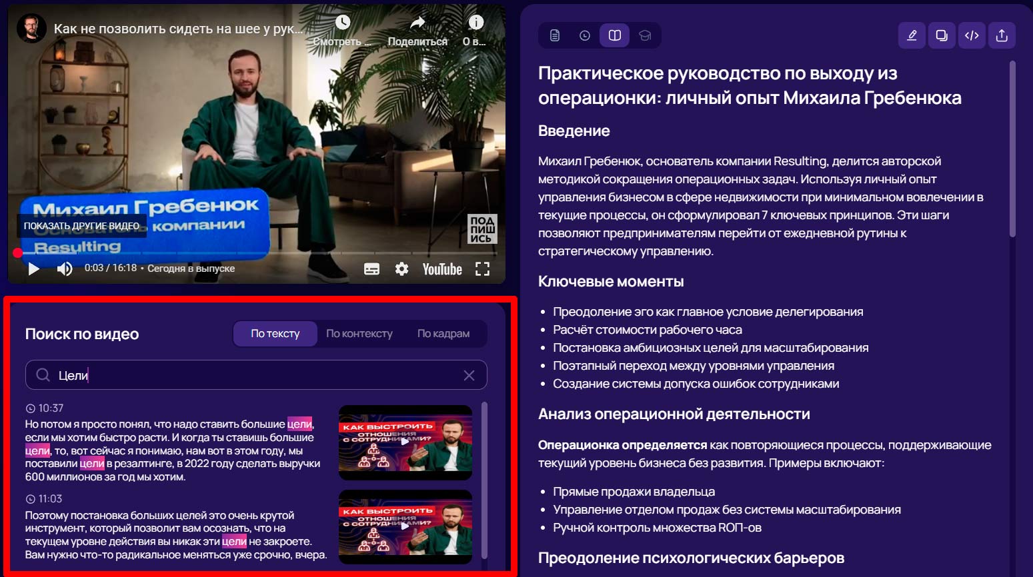Toggle fullscreen mode for the video
The height and width of the screenshot is (577, 1033).
click(x=482, y=269)
